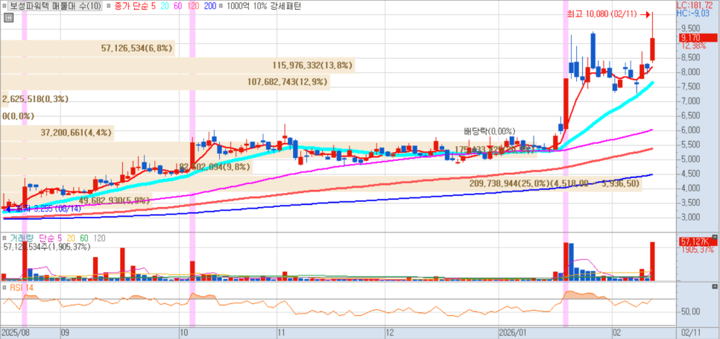Click the latest red candle at 02/11
Viewport: 720px width, 339px height.
tap(652, 48)
